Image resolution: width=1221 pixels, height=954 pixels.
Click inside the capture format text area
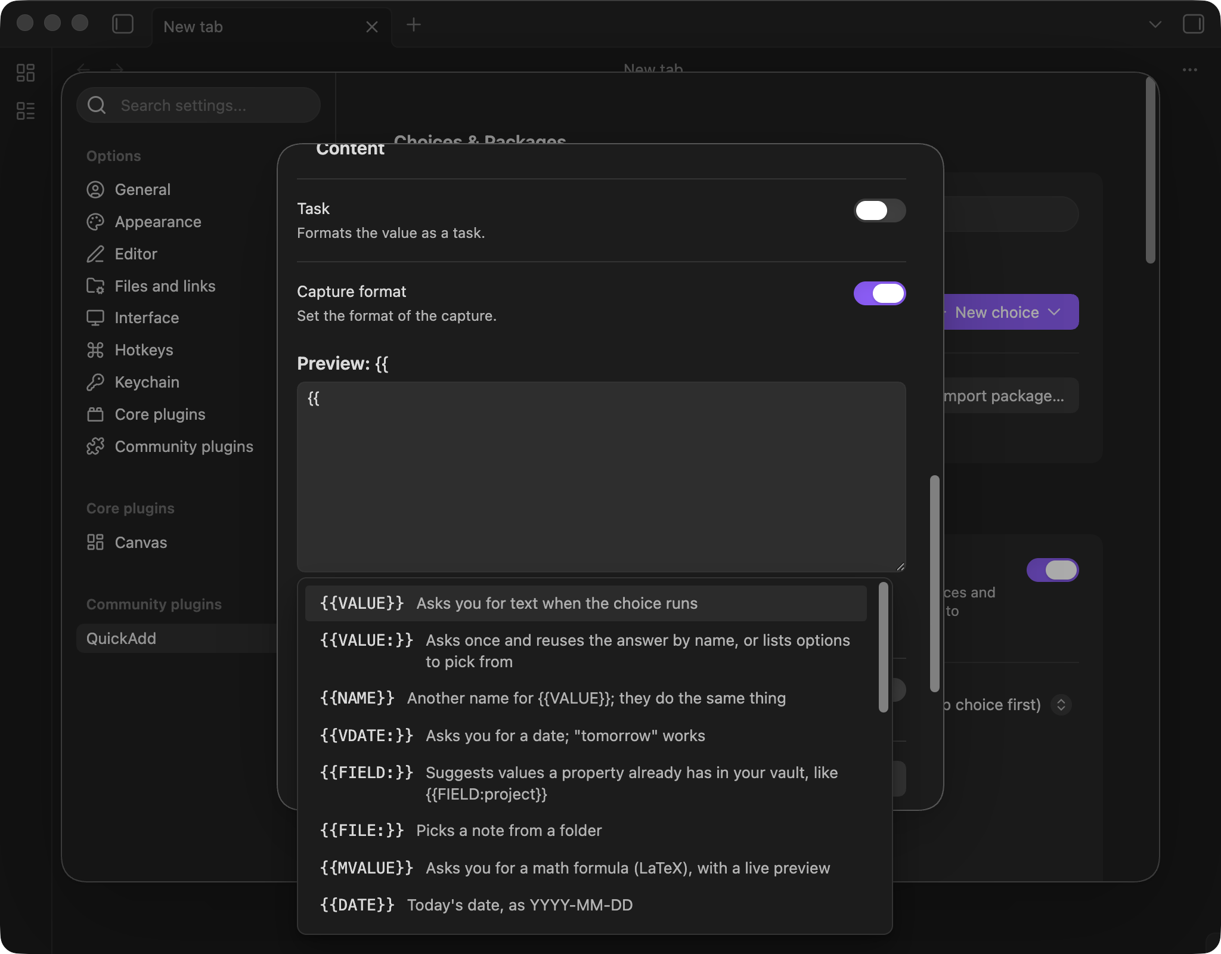click(x=601, y=477)
